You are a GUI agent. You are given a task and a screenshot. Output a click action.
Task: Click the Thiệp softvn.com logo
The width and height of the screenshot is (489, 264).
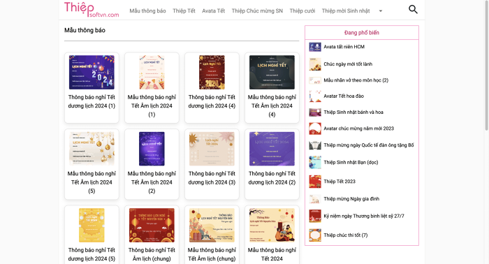[x=92, y=10]
